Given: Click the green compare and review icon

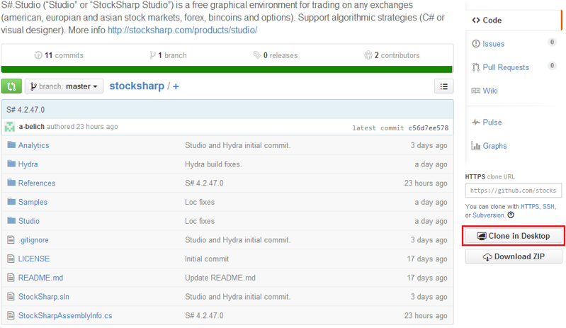Looking at the screenshot, I should point(11,86).
